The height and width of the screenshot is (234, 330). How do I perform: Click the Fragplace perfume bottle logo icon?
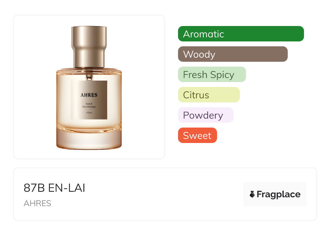point(252,194)
